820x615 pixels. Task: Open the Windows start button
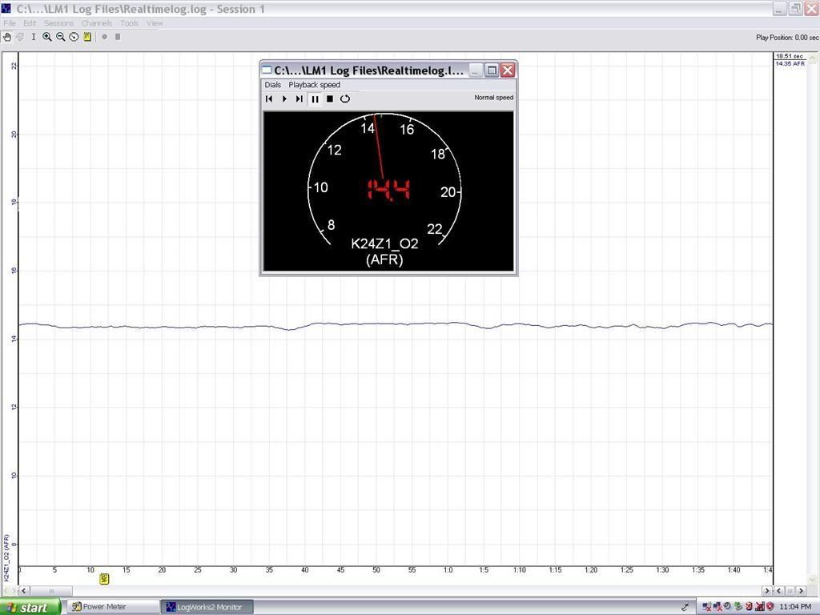(30, 607)
